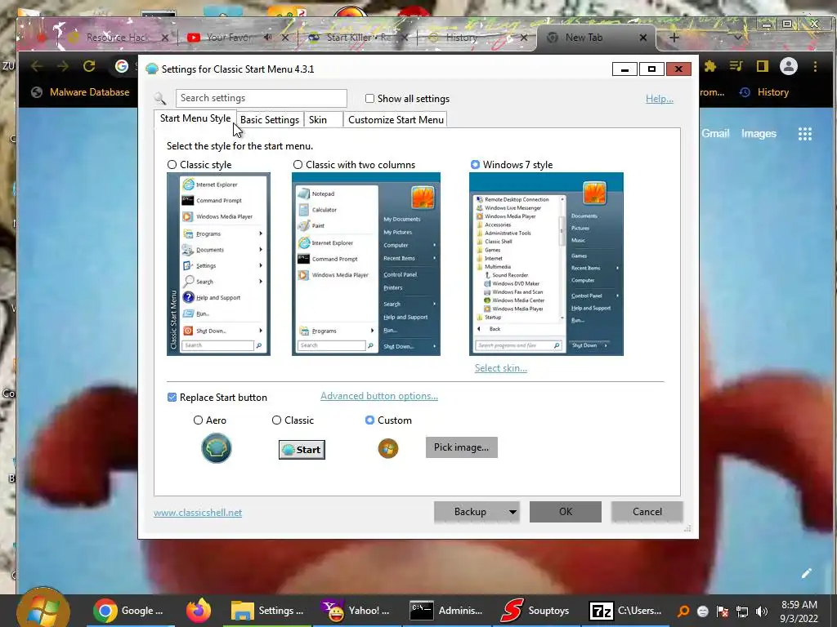Cancel the settings dialog

[647, 512]
